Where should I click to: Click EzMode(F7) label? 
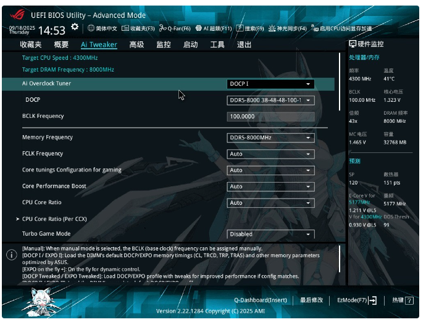click(352, 300)
